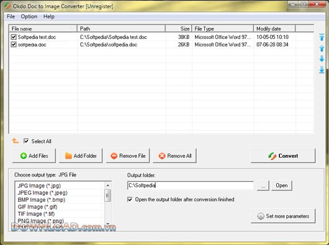The height and width of the screenshot is (245, 329).
Task: Select the Softpedia test.doc file name
Action: point(37,37)
